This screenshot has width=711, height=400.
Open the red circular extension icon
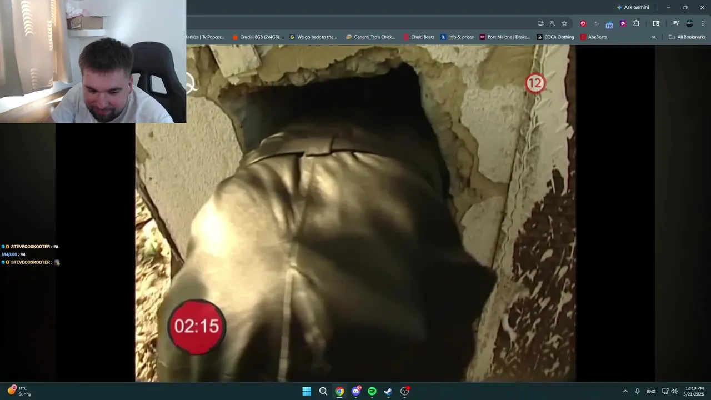pos(583,23)
